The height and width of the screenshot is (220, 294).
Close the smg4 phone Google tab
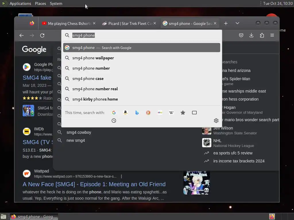(x=215, y=23)
